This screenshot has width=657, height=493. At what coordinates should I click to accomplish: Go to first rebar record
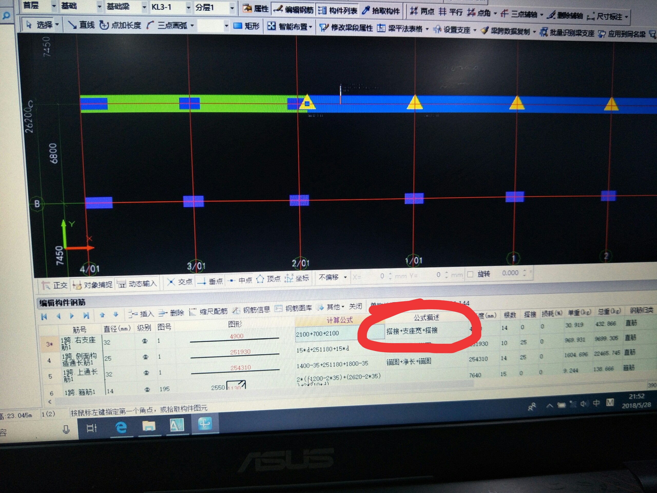click(x=44, y=317)
